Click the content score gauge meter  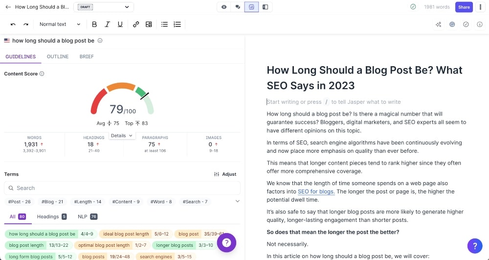click(122, 98)
